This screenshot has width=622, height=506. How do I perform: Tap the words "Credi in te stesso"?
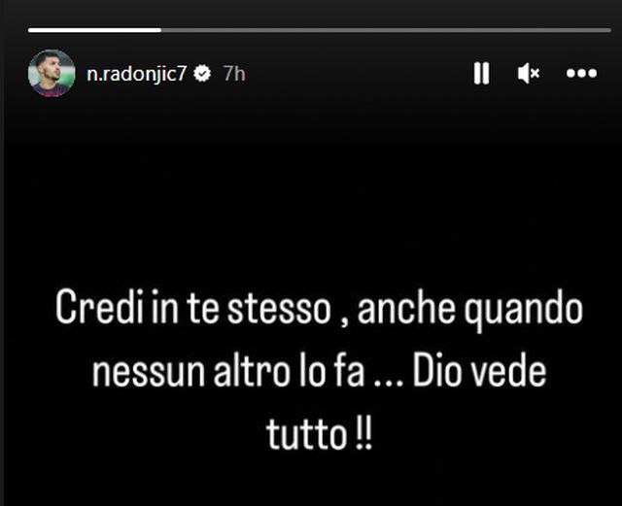coord(193,308)
